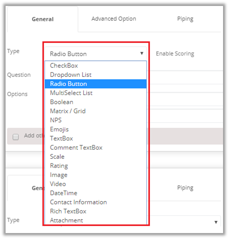The width and height of the screenshot is (229, 239).
Task: Choose Dropdown List question type
Action: (x=71, y=75)
